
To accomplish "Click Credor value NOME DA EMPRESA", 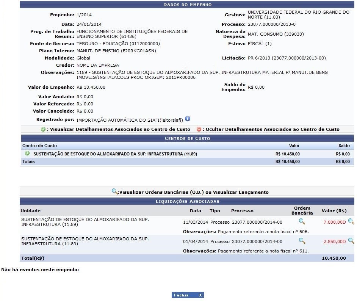I will pos(98,65).
